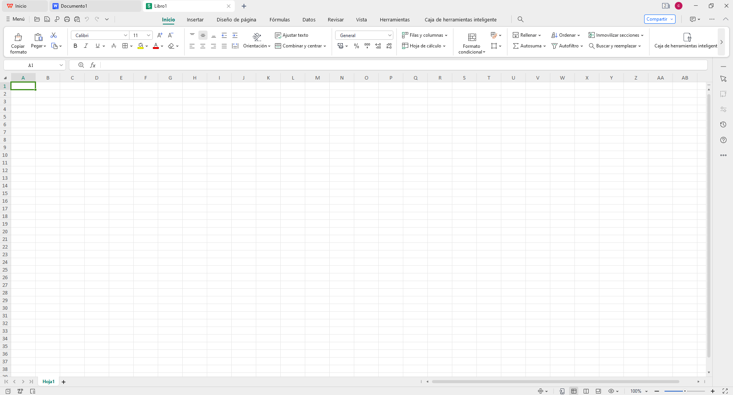Click the Formato condicional icon
The height and width of the screenshot is (395, 733).
[x=472, y=37]
